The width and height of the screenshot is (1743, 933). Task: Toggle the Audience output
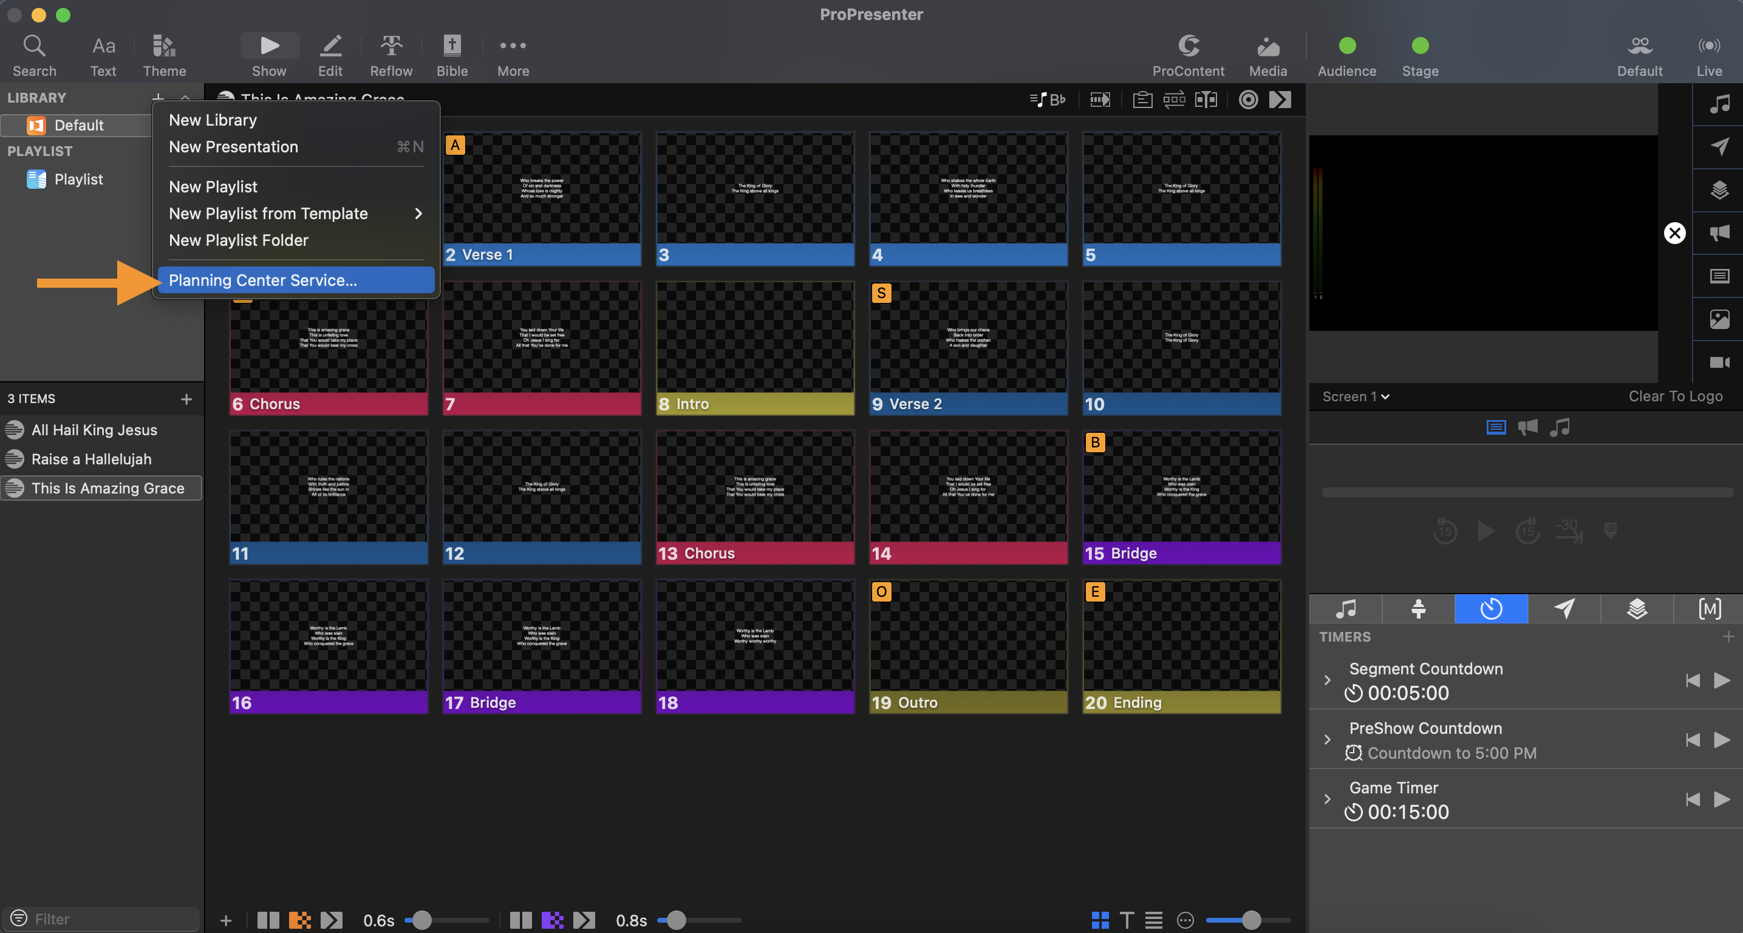point(1346,55)
